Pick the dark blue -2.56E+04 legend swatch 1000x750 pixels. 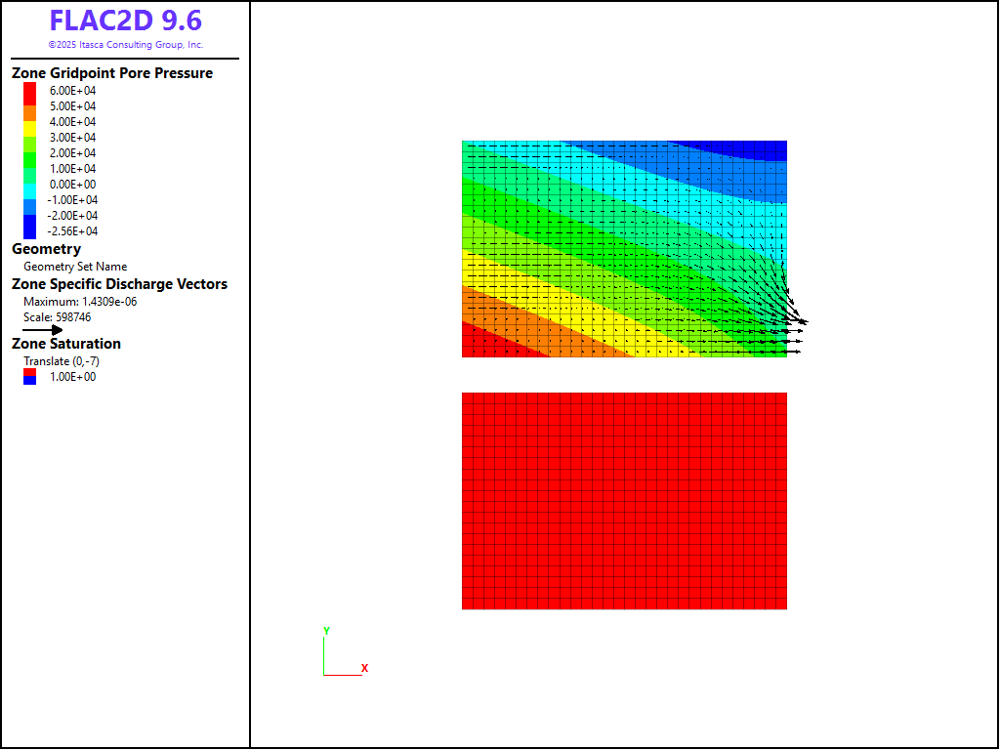[x=30, y=231]
